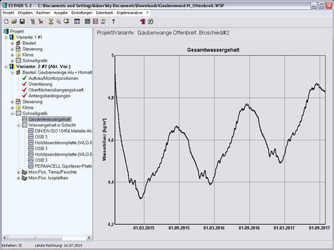Click the dark grid toolbar icon
334x250 pixels.
click(88, 21)
